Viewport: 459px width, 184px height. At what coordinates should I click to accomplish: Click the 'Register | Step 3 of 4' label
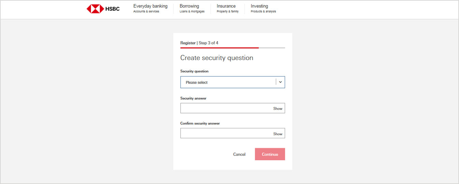[199, 43]
